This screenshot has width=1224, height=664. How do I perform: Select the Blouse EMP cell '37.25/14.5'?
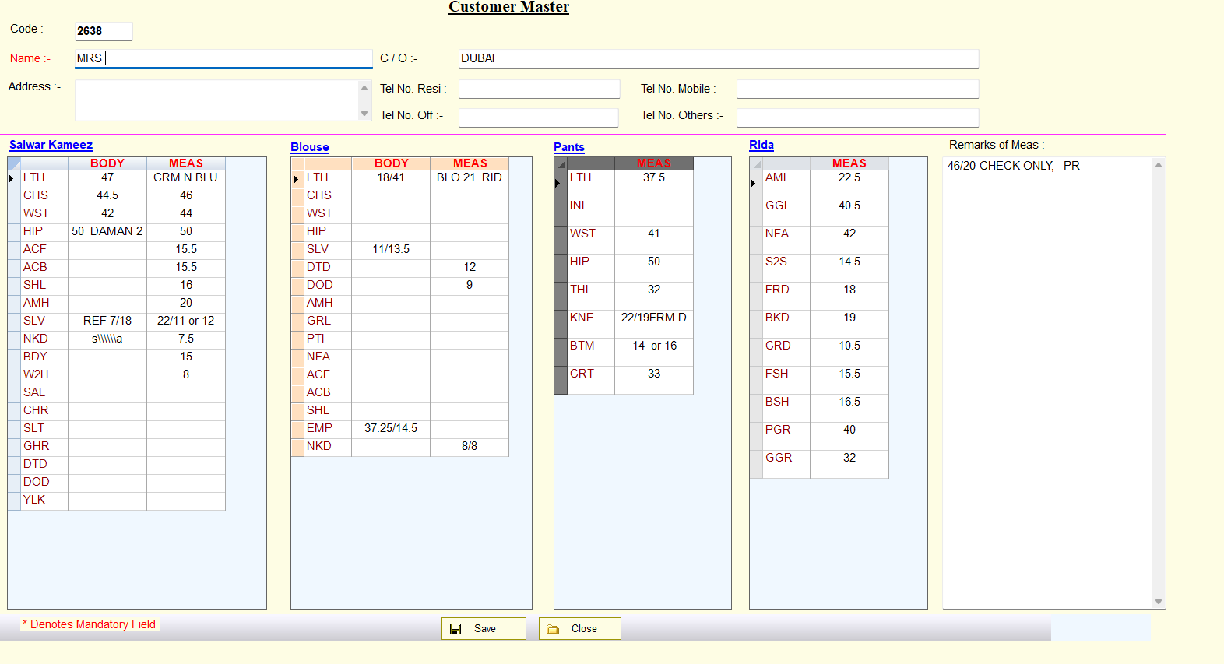pyautogui.click(x=391, y=429)
